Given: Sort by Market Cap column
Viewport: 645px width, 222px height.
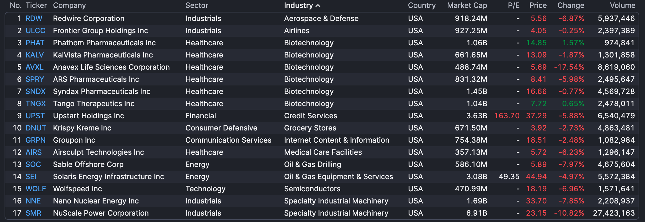Looking at the screenshot, I should (x=467, y=5).
